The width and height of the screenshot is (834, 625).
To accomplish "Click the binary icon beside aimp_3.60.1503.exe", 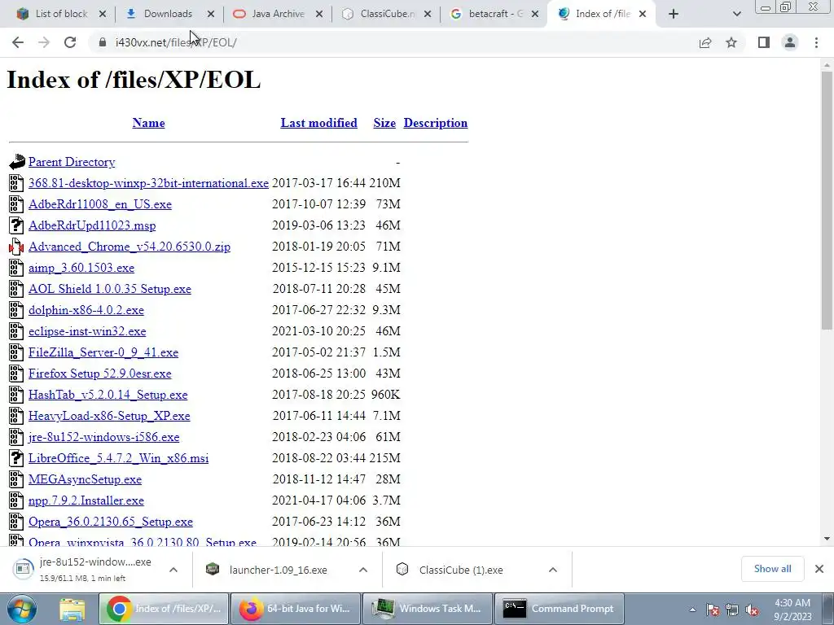I will click(16, 268).
